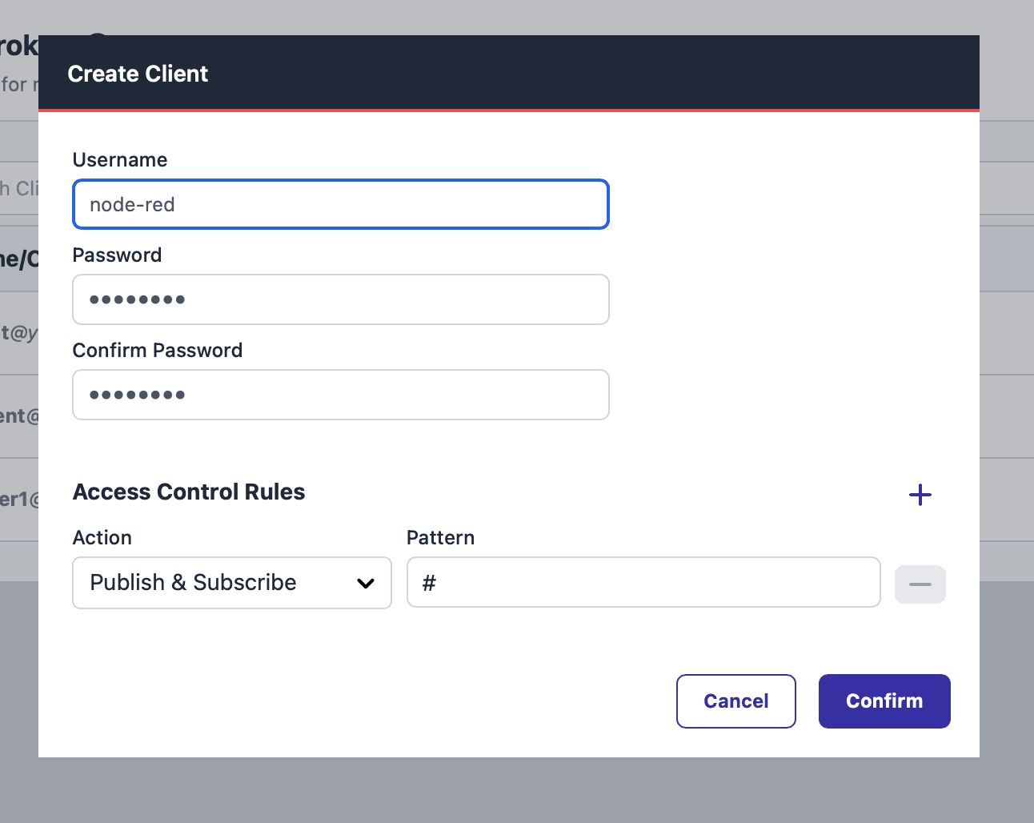The image size is (1034, 823).
Task: Click the plus icon beside Access Control Rules
Action: pyautogui.click(x=920, y=495)
